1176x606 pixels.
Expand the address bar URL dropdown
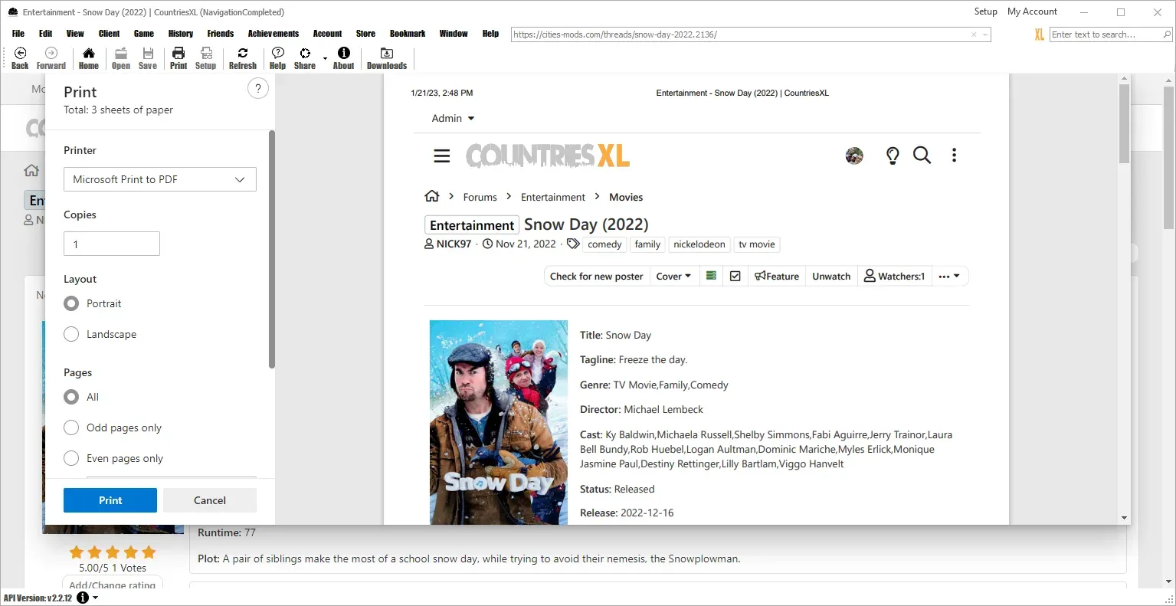click(985, 34)
